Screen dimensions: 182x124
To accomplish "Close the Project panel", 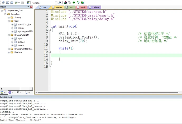I will point(31,7).
